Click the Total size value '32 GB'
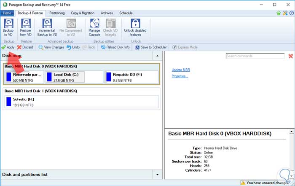 tap(208, 157)
